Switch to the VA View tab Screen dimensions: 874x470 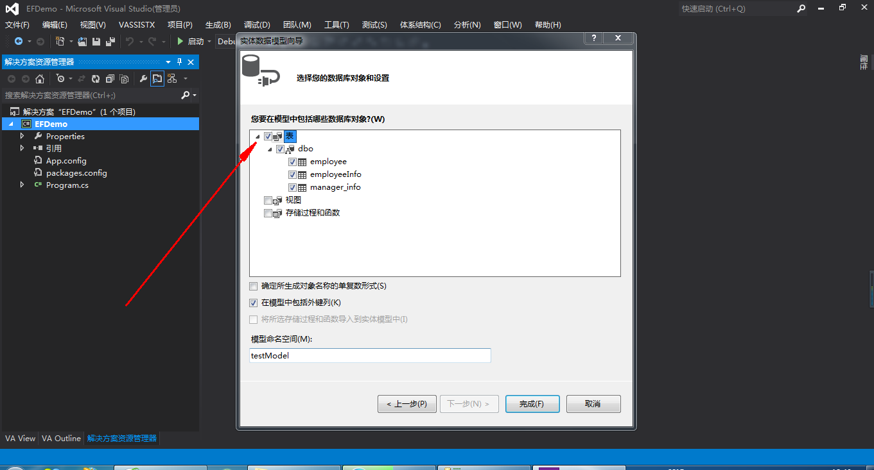(20, 439)
